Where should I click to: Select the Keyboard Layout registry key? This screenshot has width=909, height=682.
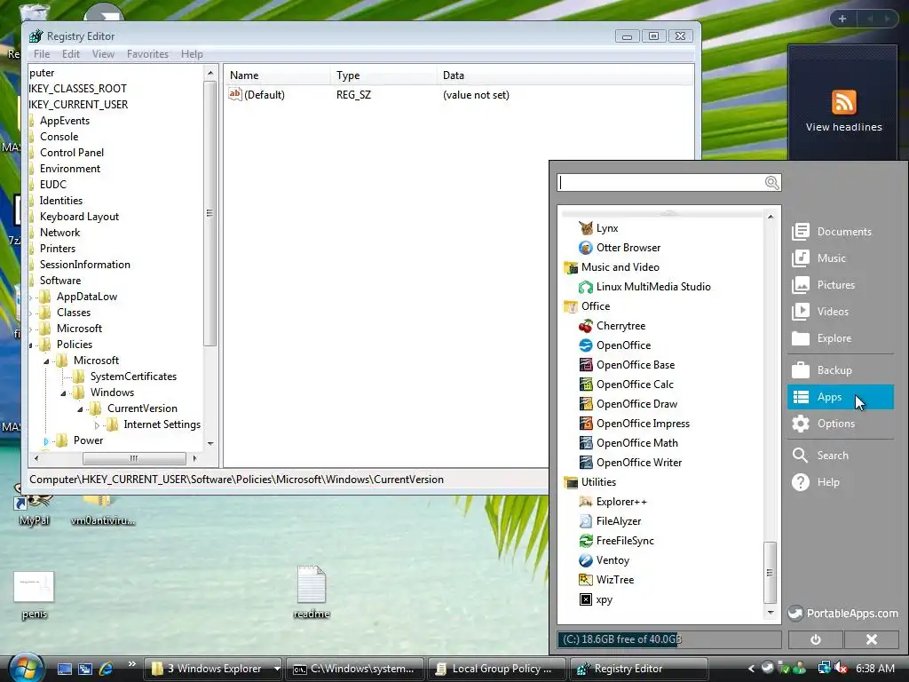[79, 217]
